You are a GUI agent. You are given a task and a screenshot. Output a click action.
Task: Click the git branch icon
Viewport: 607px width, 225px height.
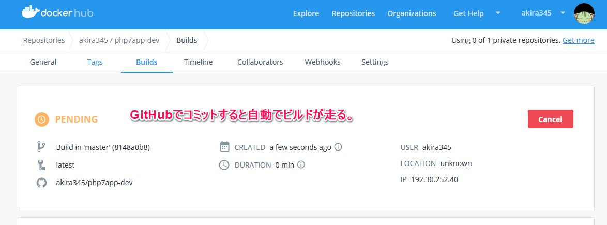42,147
